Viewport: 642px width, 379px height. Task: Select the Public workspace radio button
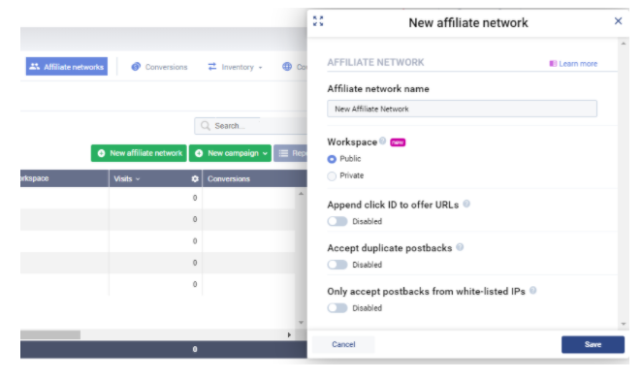(x=332, y=159)
